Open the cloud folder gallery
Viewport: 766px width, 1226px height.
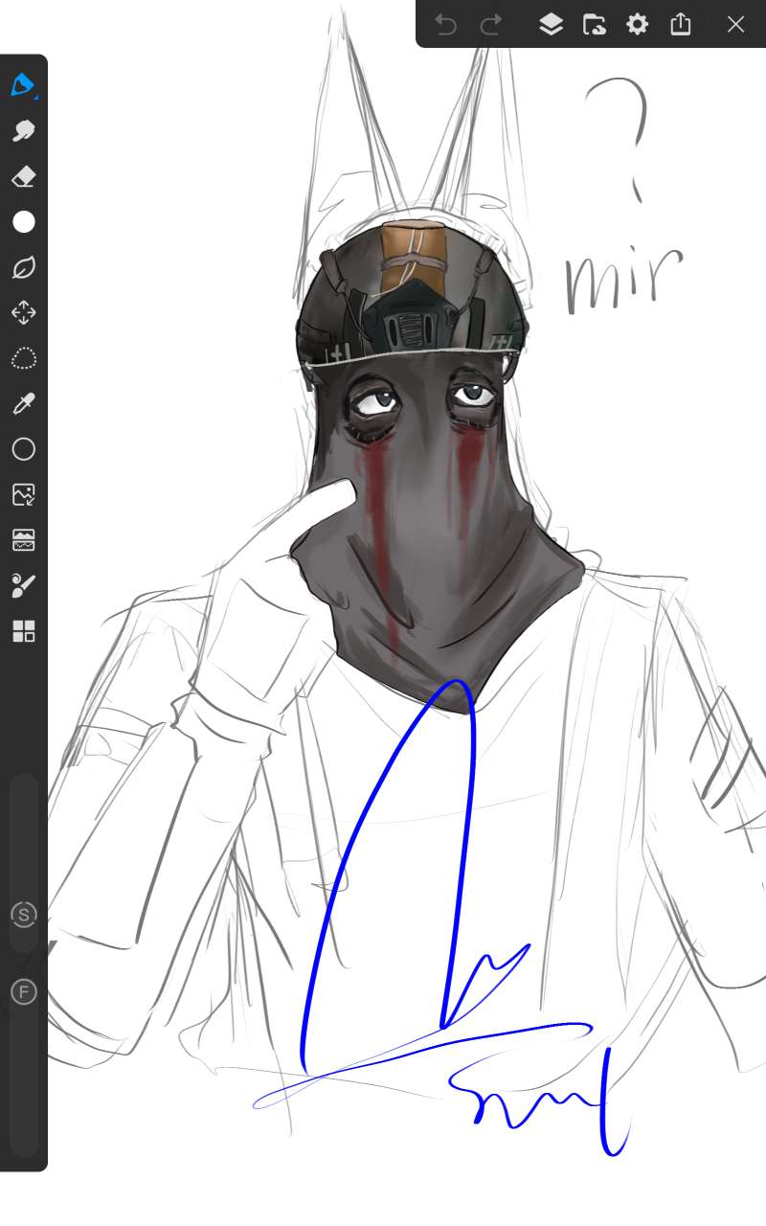coord(594,25)
